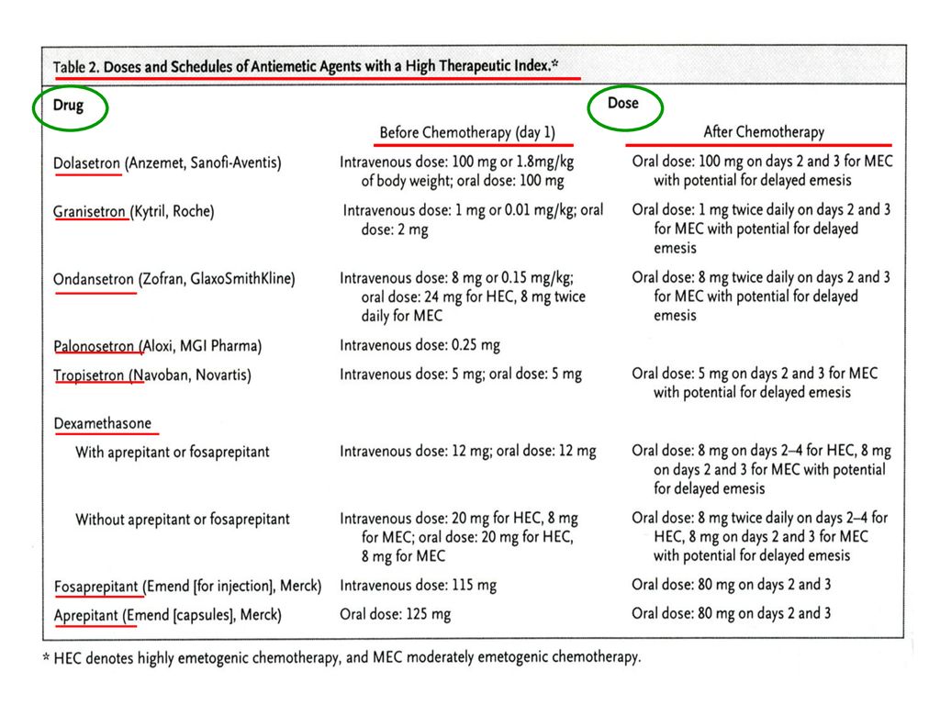Image resolution: width=940 pixels, height=705 pixels.
Task: Click 'Oral dose: 8 mg on days 2–4 for HEC' cell
Action: pyautogui.click(x=761, y=469)
